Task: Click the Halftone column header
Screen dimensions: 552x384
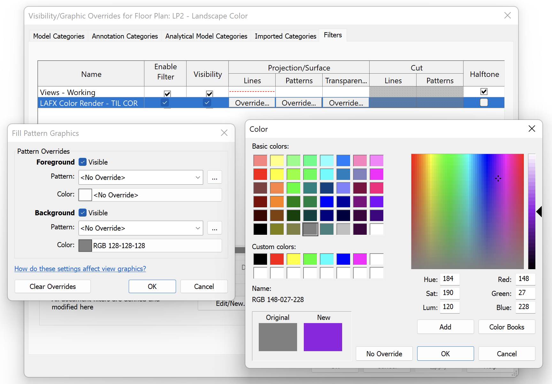Action: click(x=484, y=74)
